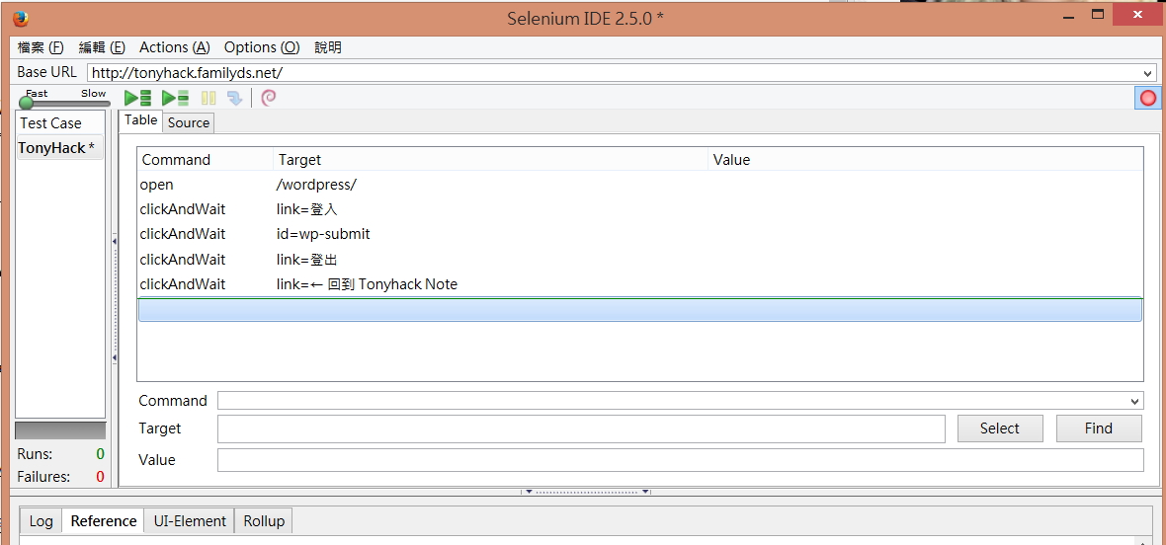
Task: Click the Test Case column header
Action: point(59,123)
